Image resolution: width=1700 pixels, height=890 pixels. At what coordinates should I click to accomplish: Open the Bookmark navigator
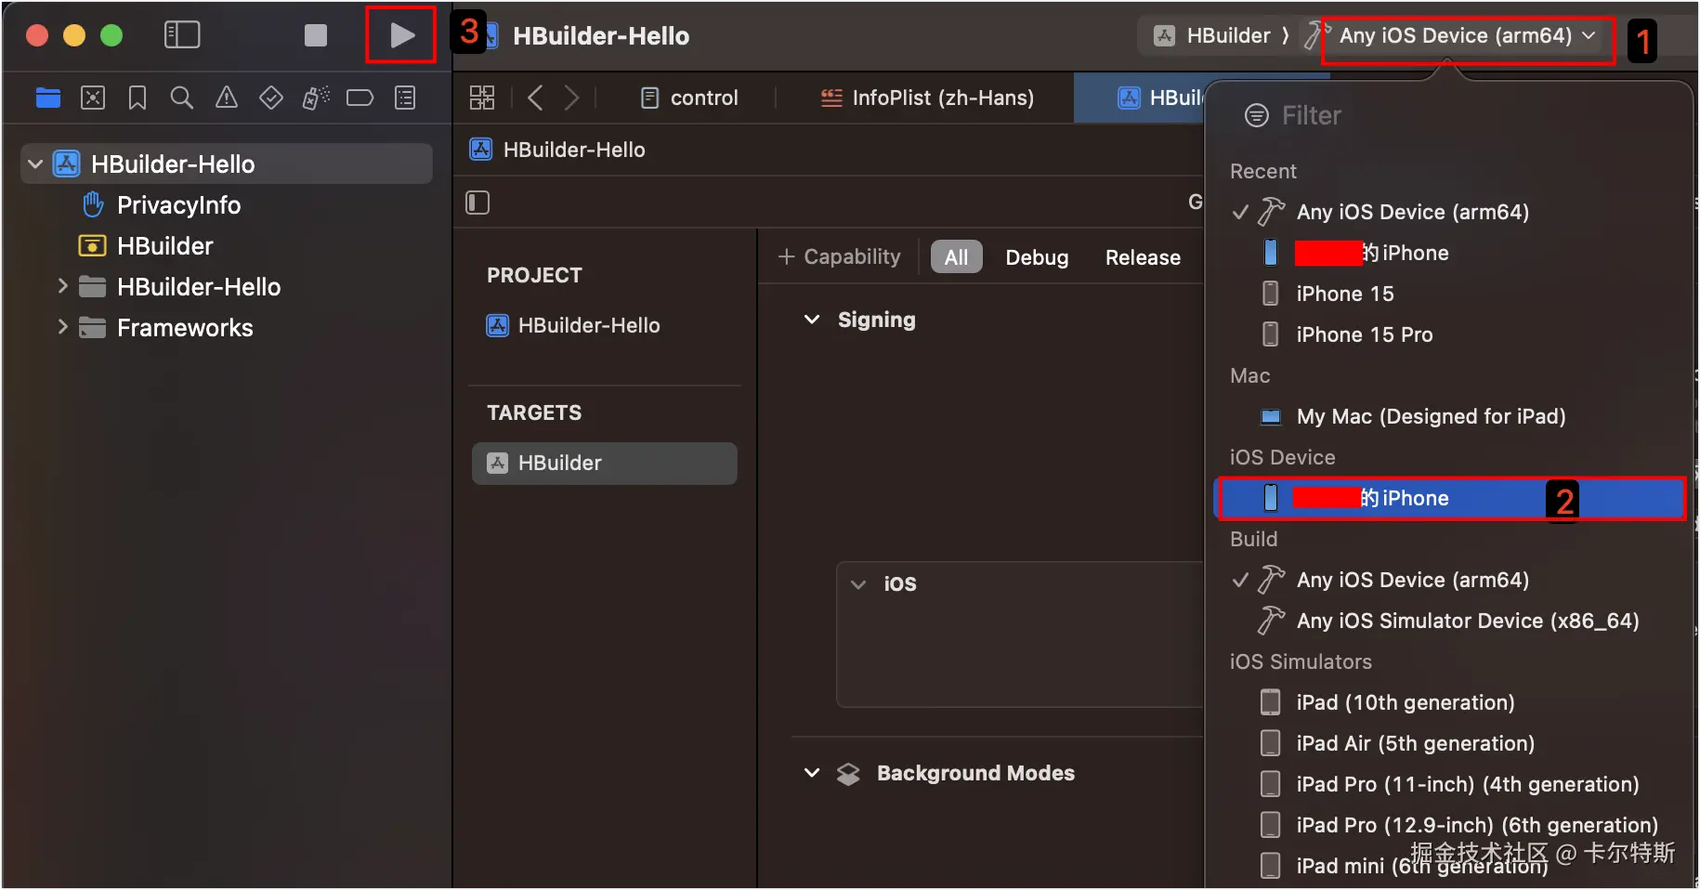[137, 98]
